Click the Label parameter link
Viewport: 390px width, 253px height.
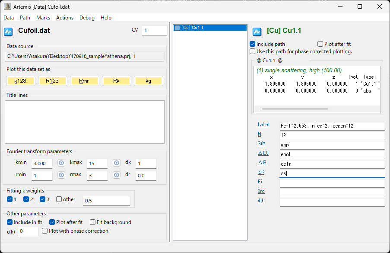click(x=263, y=125)
